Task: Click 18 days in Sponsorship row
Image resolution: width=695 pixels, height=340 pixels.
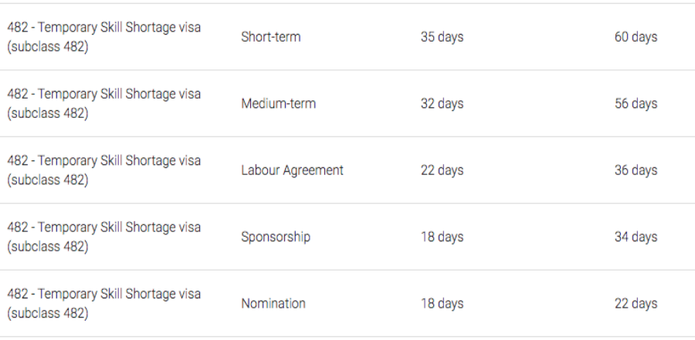Action: point(442,237)
